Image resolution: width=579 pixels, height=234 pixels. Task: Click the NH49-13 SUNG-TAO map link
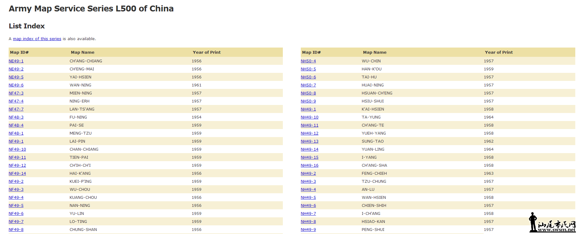click(309, 141)
